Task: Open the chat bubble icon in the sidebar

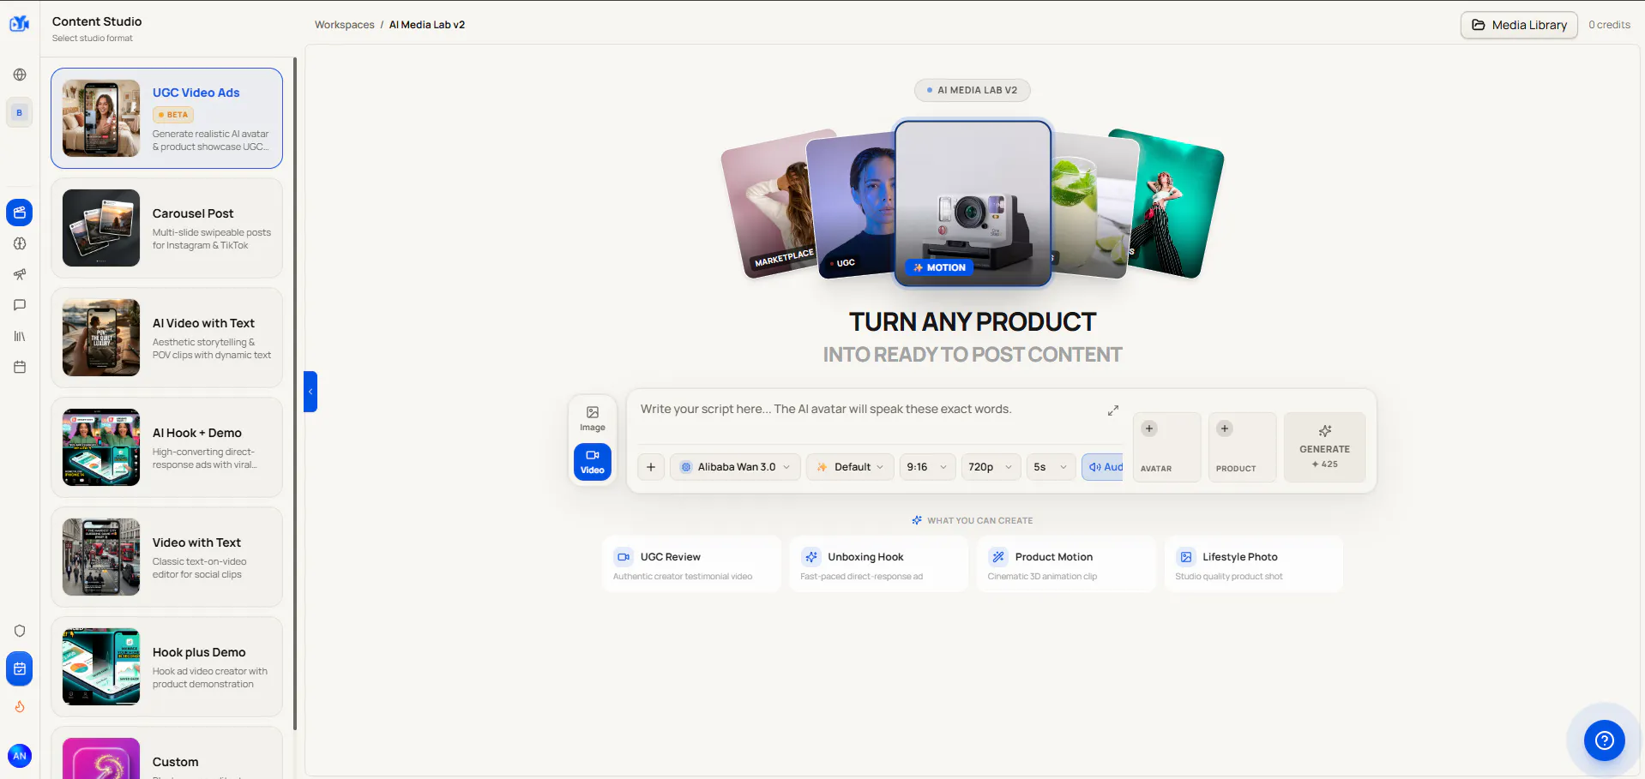Action: pos(20,305)
